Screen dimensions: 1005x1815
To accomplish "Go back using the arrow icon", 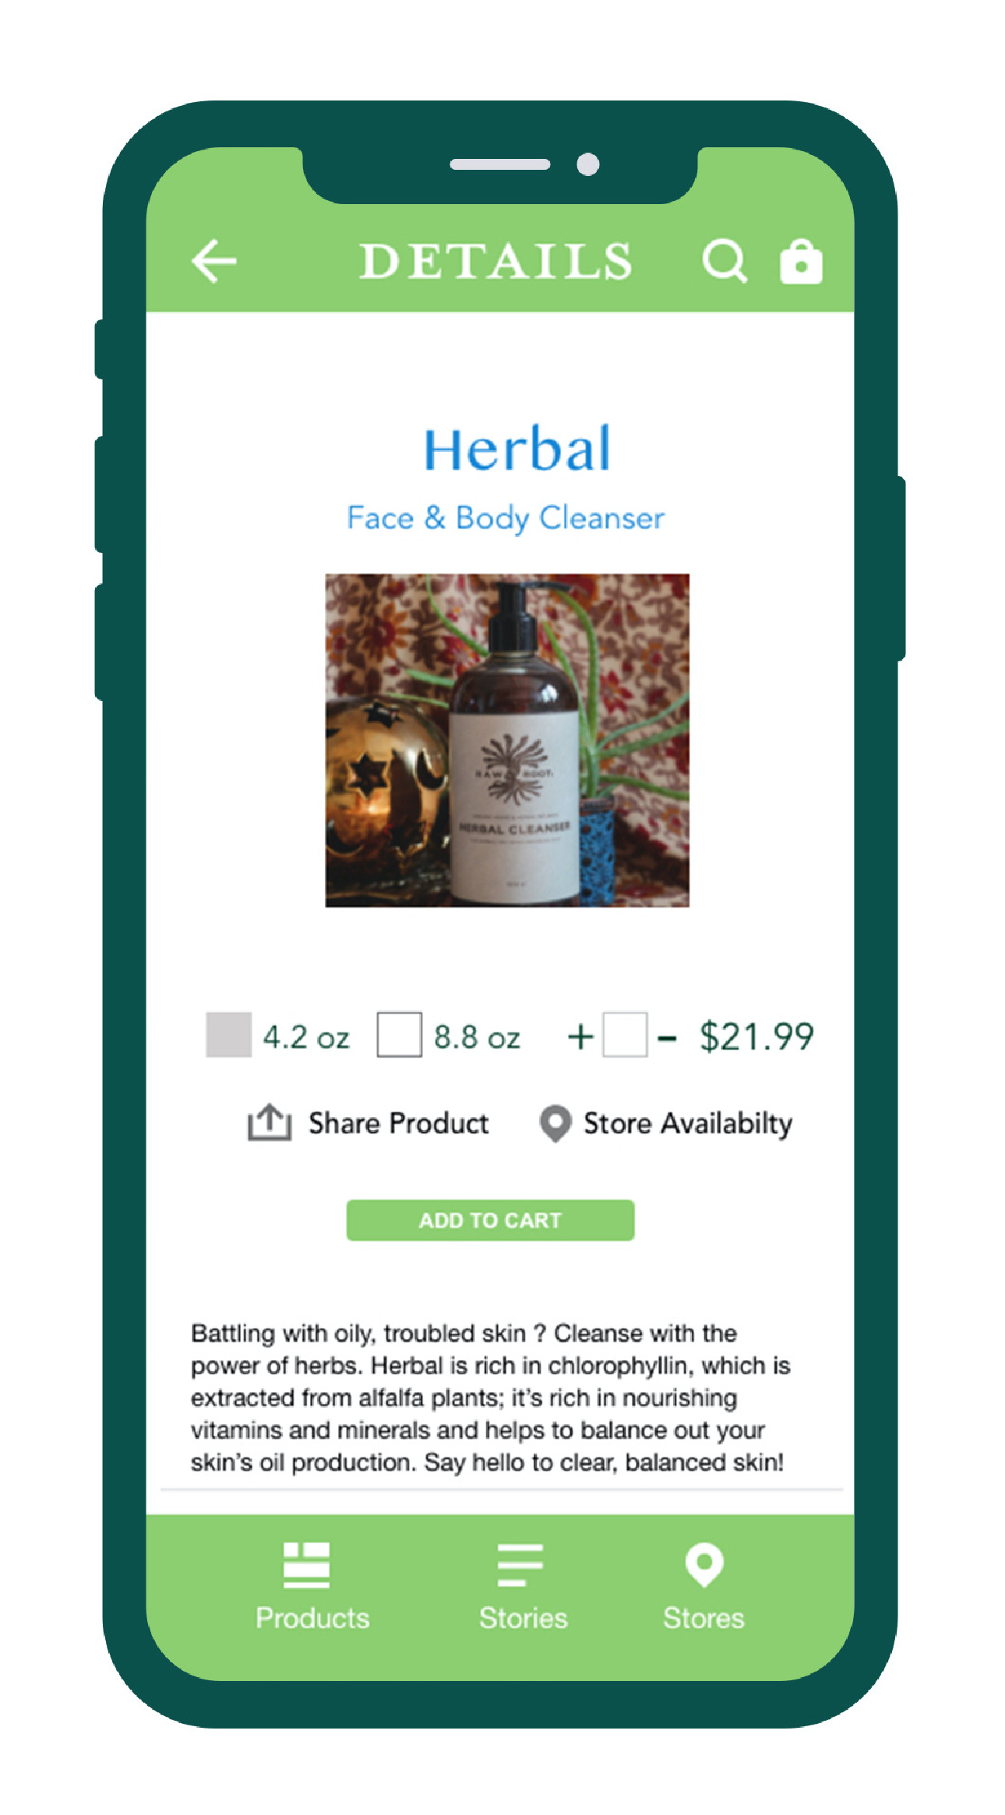I will 213,260.
